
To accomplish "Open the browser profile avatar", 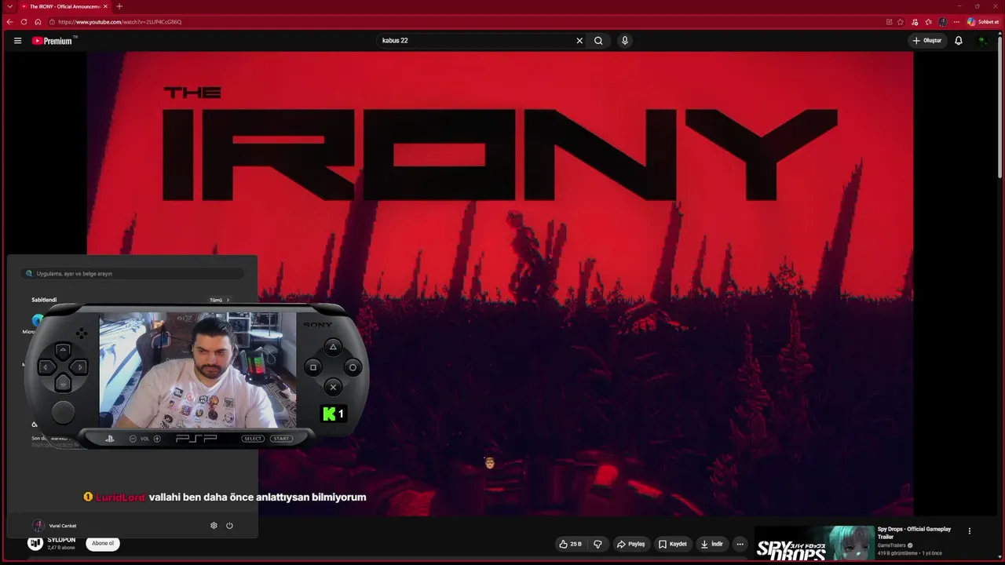I will pos(942,22).
